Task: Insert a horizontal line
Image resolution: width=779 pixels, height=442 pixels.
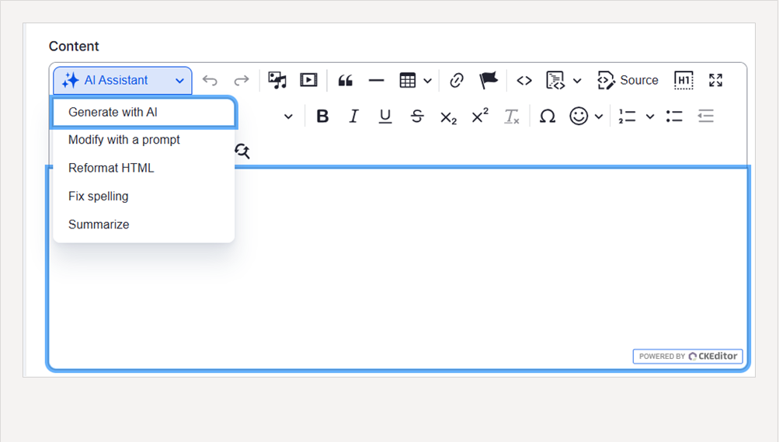Action: click(377, 81)
